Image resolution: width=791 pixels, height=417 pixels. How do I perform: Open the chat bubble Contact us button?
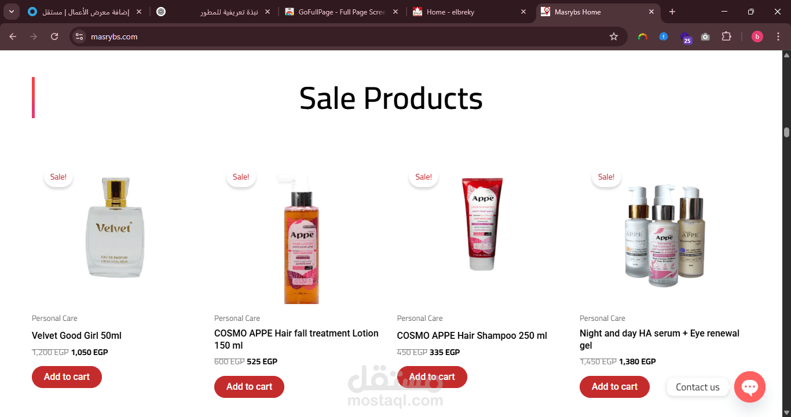click(750, 387)
